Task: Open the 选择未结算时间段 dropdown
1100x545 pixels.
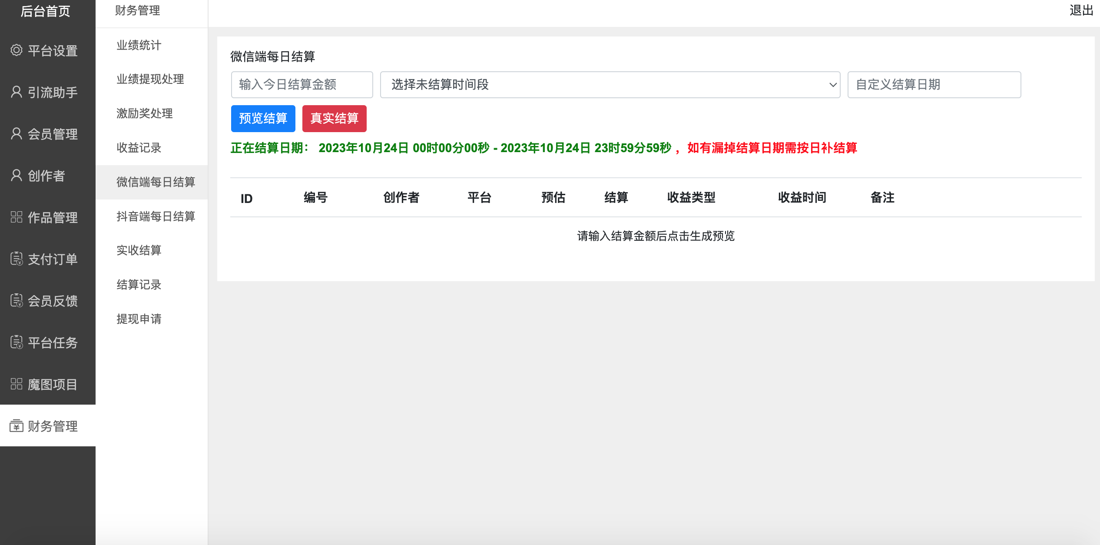Action: (610, 85)
